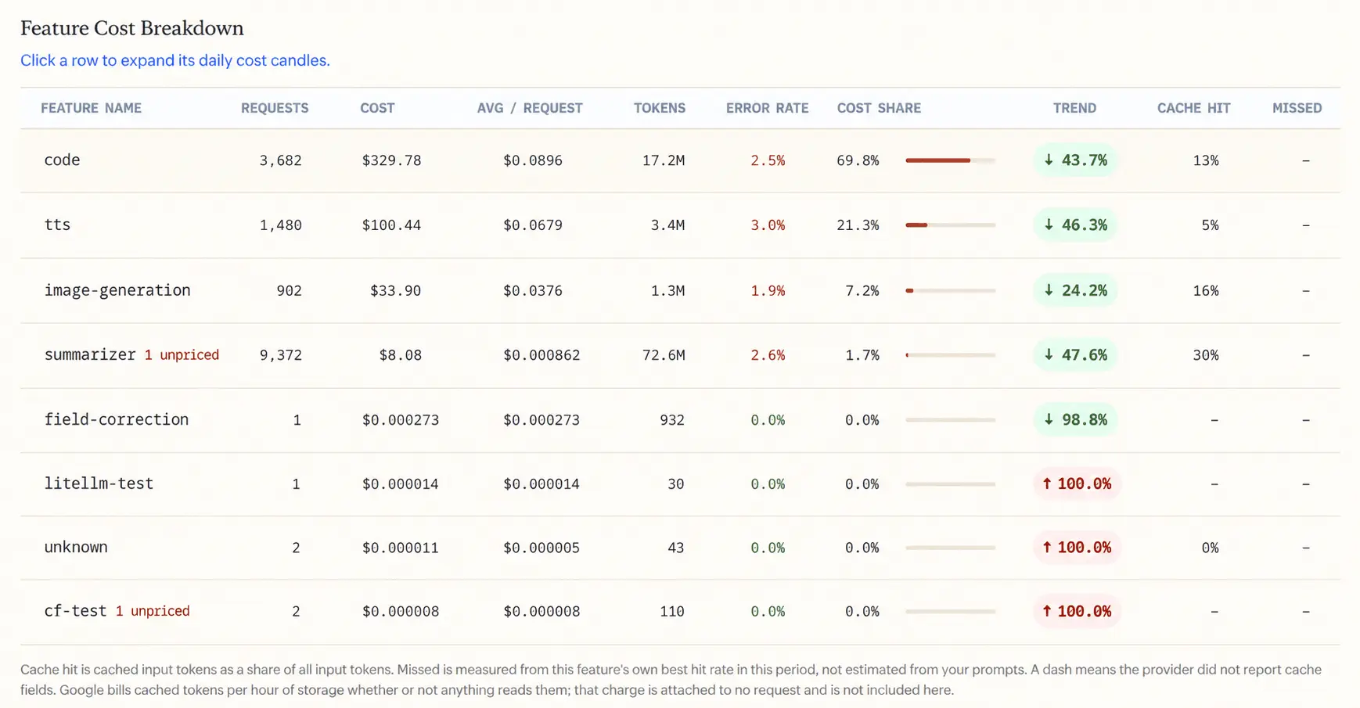This screenshot has height=708, width=1360.
Task: Expand the summarizer feature row
Action: 680,355
